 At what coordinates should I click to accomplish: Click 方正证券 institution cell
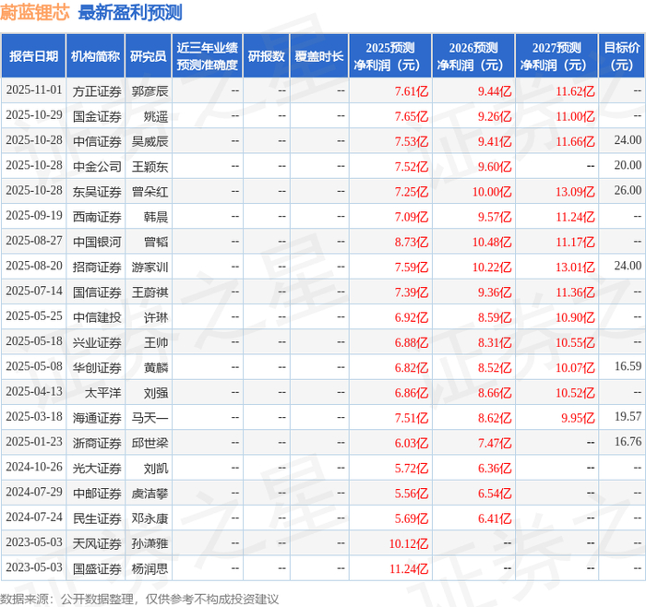(97, 91)
